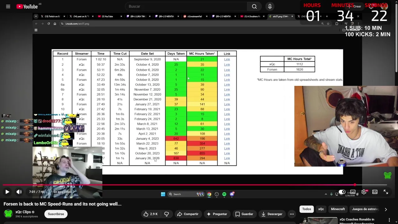Image resolution: width=398 pixels, height=224 pixels.
Task: Open Compartir share dialog
Action: coord(188,214)
